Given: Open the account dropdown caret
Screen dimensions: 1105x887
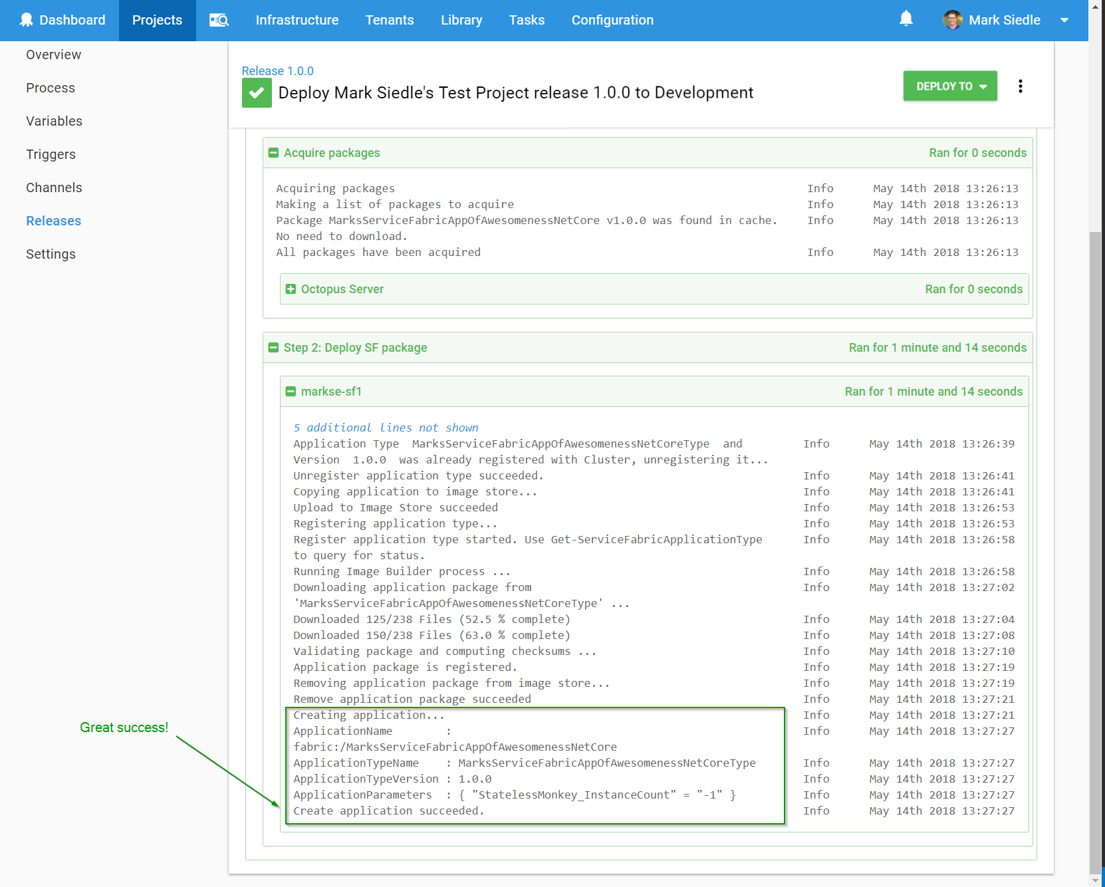Looking at the screenshot, I should pos(1064,20).
